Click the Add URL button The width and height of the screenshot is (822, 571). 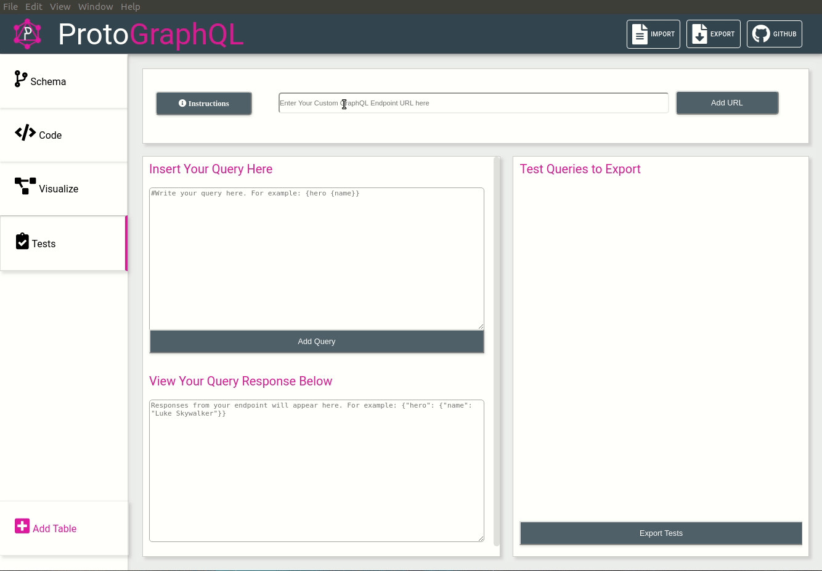(727, 103)
